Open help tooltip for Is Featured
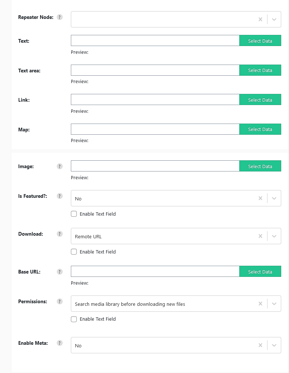This screenshot has height=373, width=289. pyautogui.click(x=60, y=196)
